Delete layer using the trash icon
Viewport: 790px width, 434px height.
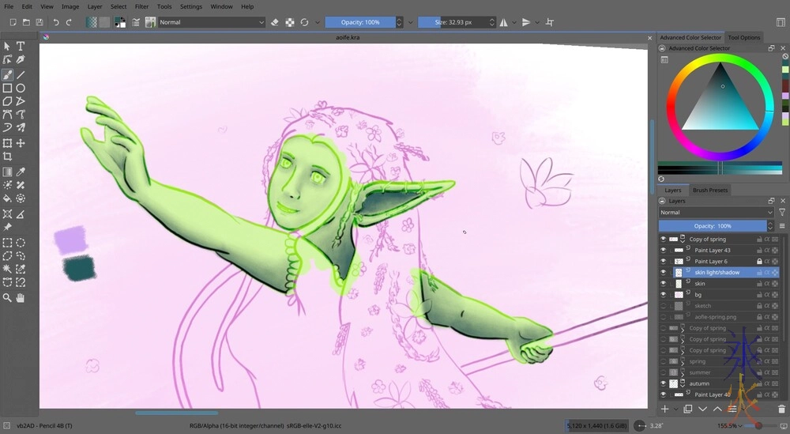[781, 409]
